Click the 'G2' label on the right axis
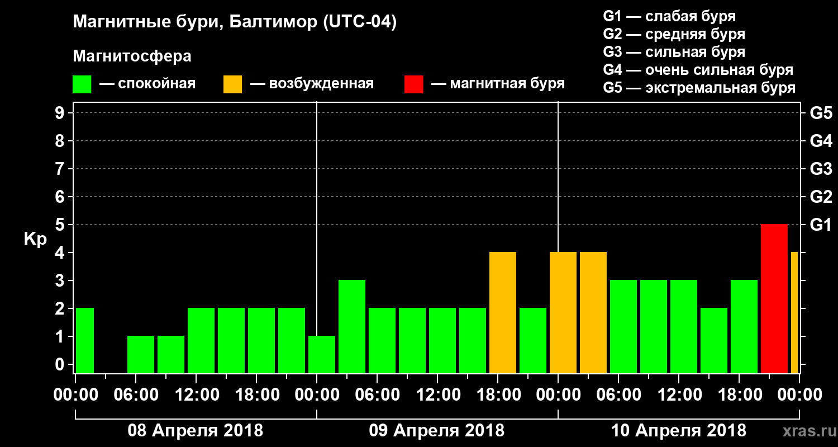The width and height of the screenshot is (838, 447). [x=821, y=197]
